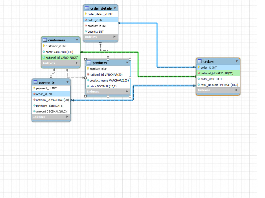This screenshot has height=198, width=265.
Task: Collapse orders table with header arrow
Action: click(x=237, y=61)
